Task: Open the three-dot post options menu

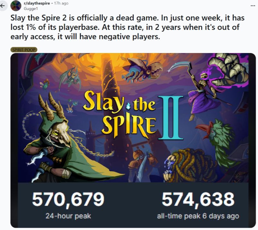Action: click(x=253, y=5)
